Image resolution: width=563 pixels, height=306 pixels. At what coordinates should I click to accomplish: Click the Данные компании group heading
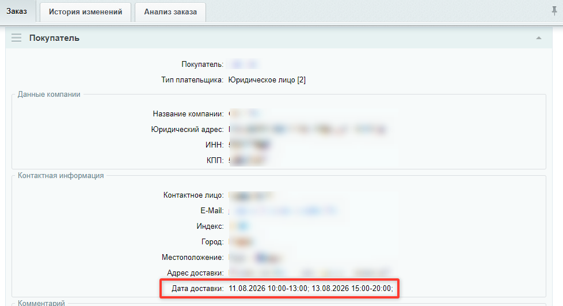(49, 94)
